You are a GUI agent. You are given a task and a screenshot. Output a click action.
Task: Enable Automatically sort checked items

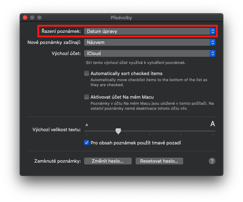[x=87, y=73]
